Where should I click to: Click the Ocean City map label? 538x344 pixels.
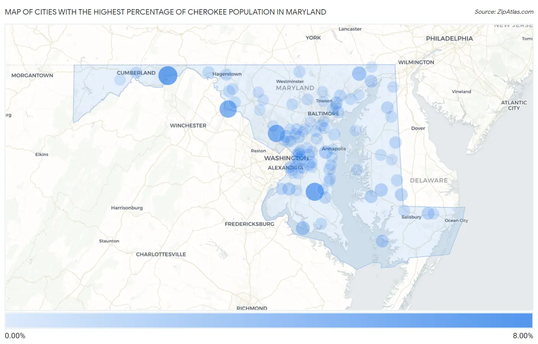pos(456,220)
